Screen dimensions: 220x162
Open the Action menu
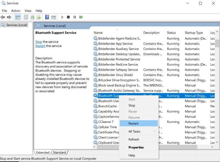(16, 11)
